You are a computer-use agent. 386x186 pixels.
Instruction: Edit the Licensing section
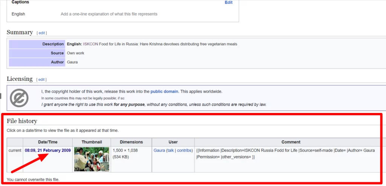[41, 79]
